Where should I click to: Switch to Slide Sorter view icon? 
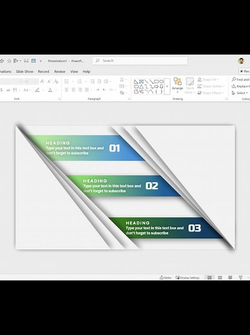pyautogui.click(x=220, y=278)
